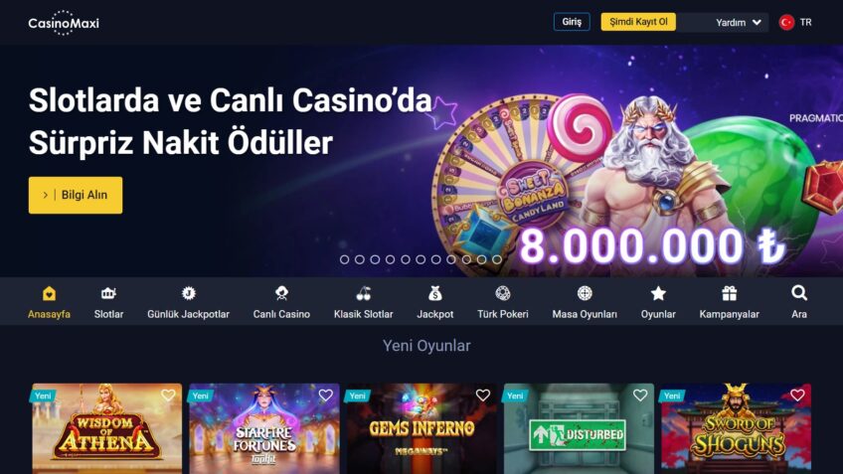The image size is (843, 474).
Task: Open the Disturbed game thumbnail
Action: pyautogui.click(x=579, y=428)
